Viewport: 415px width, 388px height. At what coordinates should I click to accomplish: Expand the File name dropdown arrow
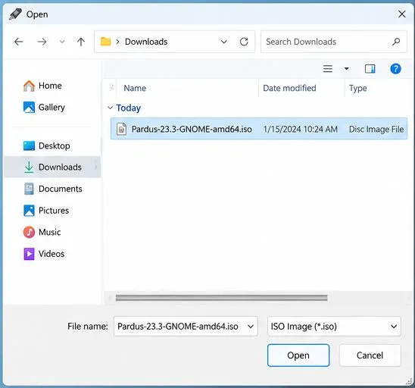251,327
